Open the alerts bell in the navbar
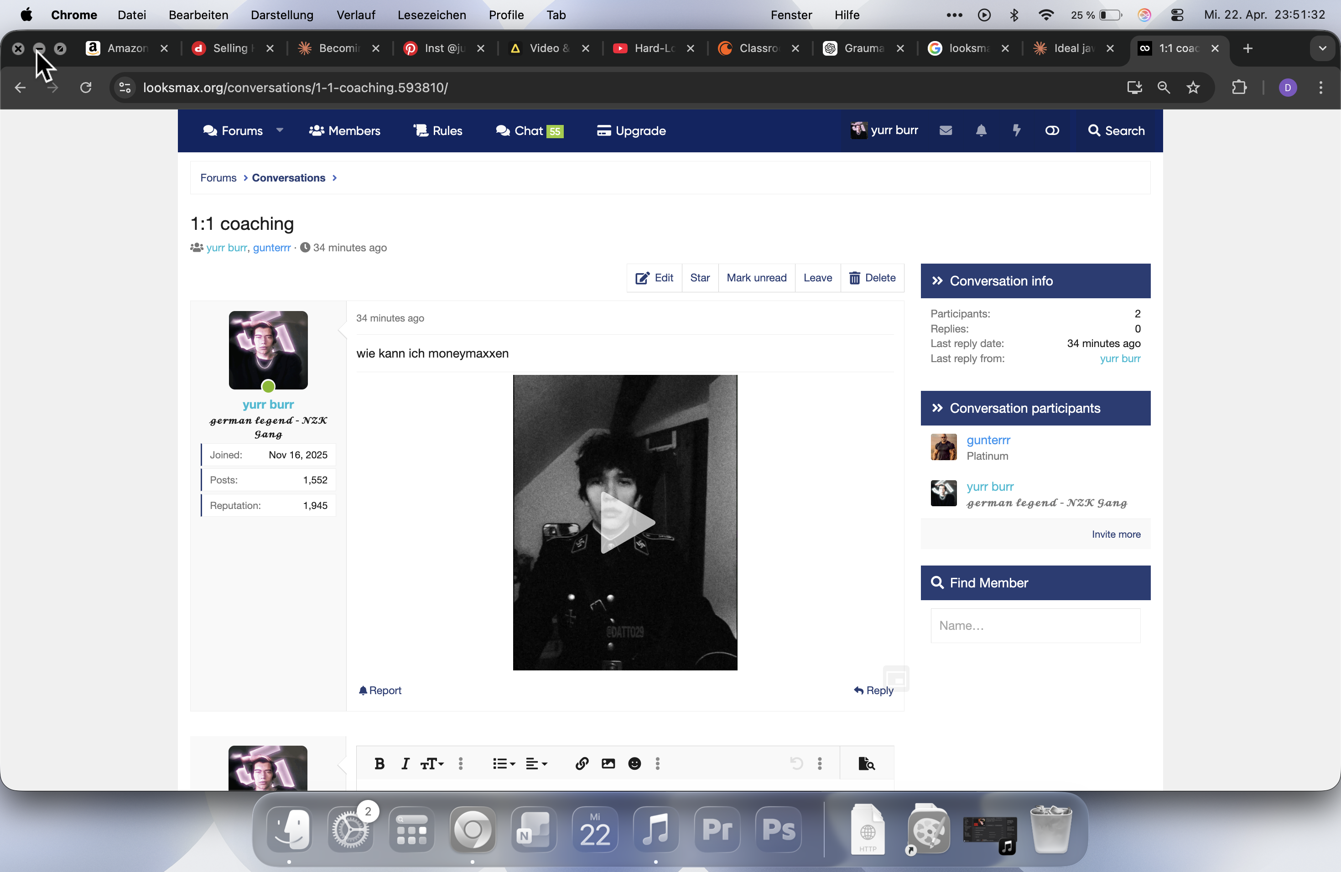 pos(981,131)
